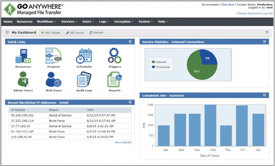
Task: Open Quick Links panel options menu
Action: point(130,42)
